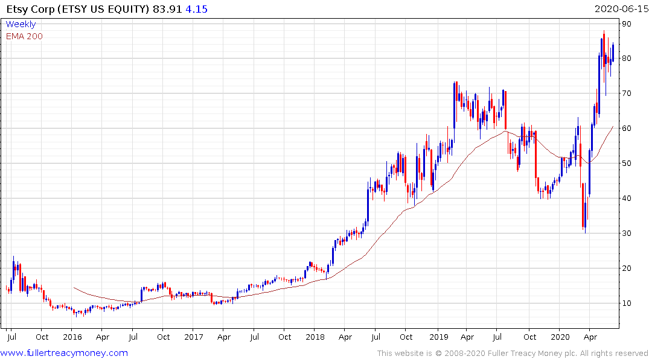Click the Etsy Corp chart title
The height and width of the screenshot is (362, 649).
pos(78,9)
